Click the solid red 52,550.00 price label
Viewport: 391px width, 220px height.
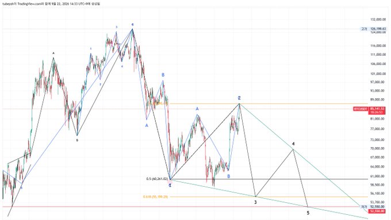377,211
